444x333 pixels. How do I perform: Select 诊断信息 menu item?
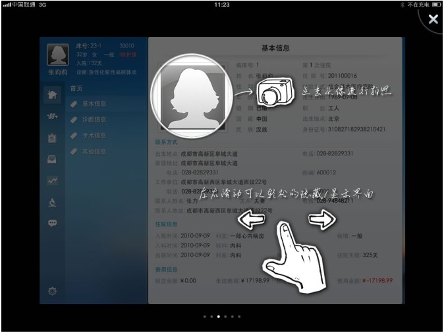point(94,120)
